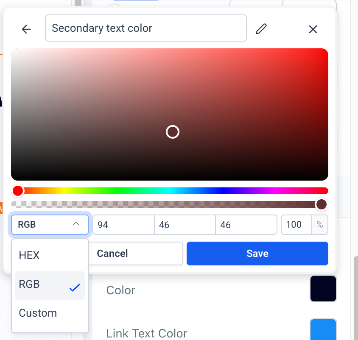Click the circular picker in saturation area
The height and width of the screenshot is (340, 358).
173,132
